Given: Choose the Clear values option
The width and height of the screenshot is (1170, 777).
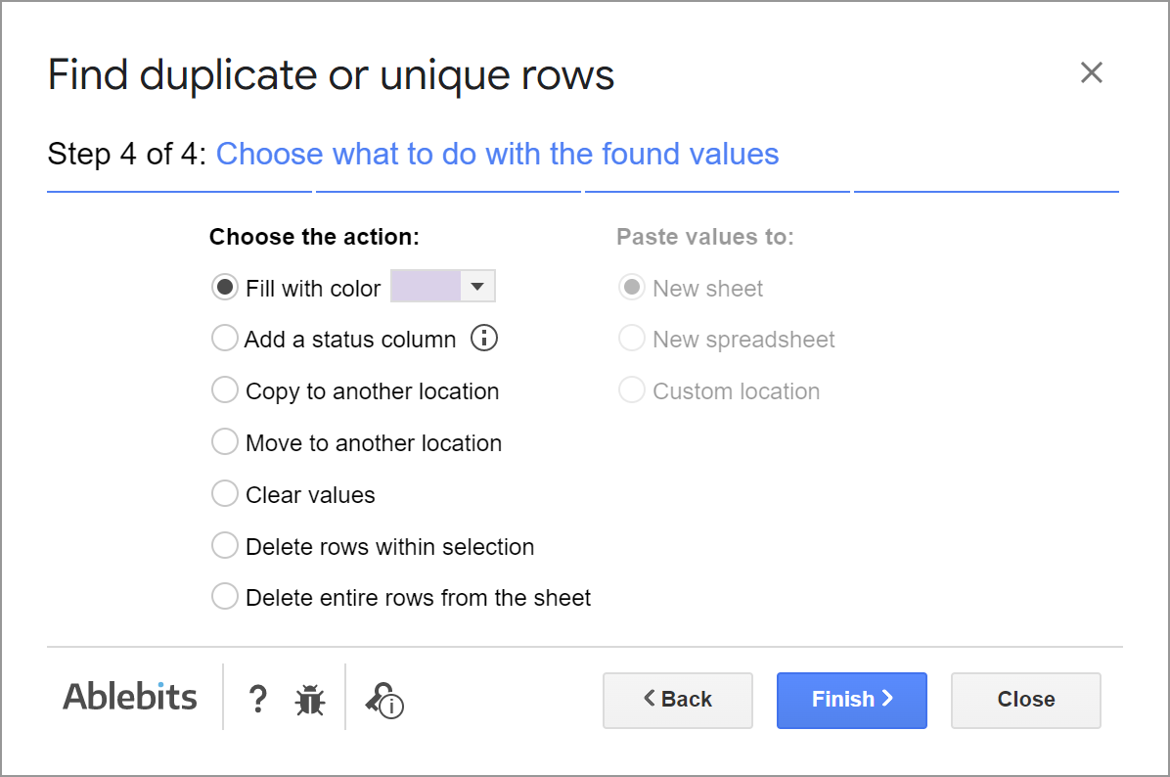Looking at the screenshot, I should click(225, 493).
